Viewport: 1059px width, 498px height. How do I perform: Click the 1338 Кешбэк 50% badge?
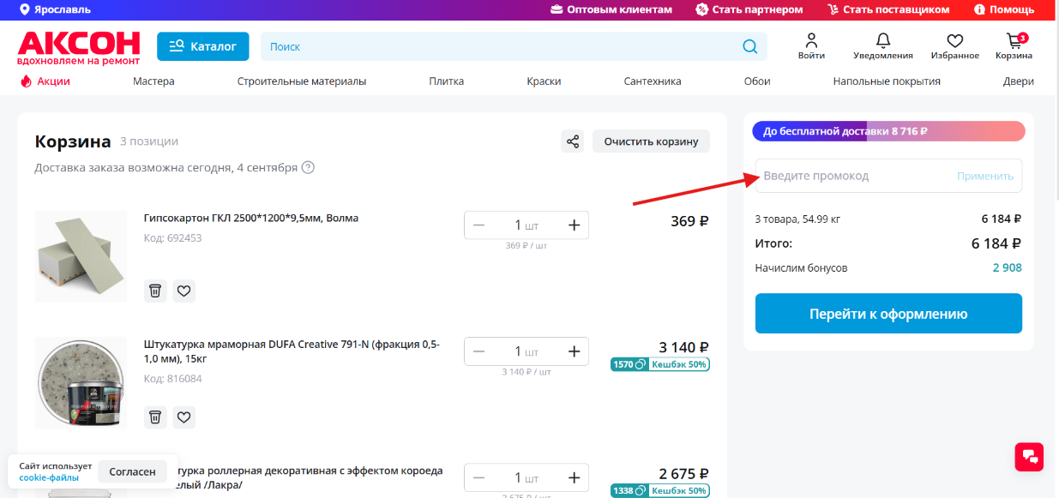660,491
